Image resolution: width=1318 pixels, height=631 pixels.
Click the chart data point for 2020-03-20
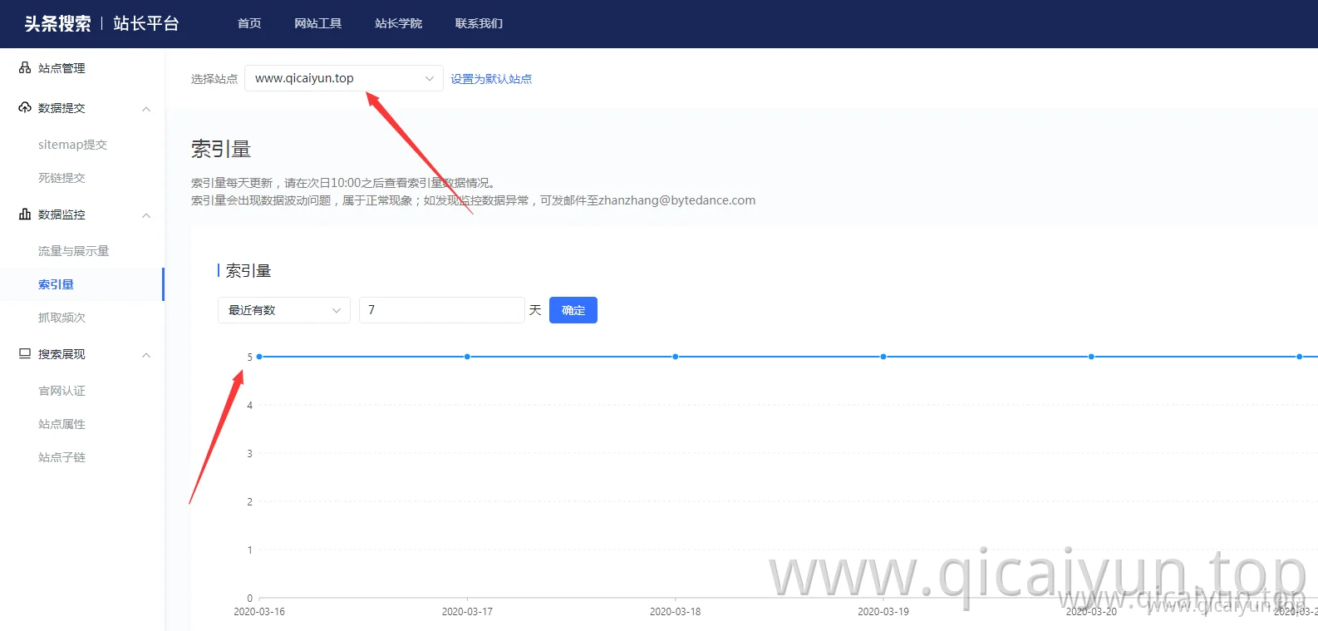point(1091,357)
